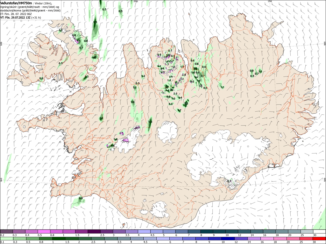
Task: Select the 0.2 mauve swatch in upper snow scale
Action: click(x=6, y=232)
